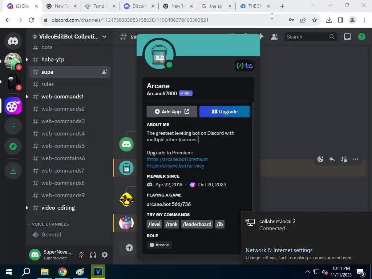Click the Chrome address bar URL

(130, 20)
